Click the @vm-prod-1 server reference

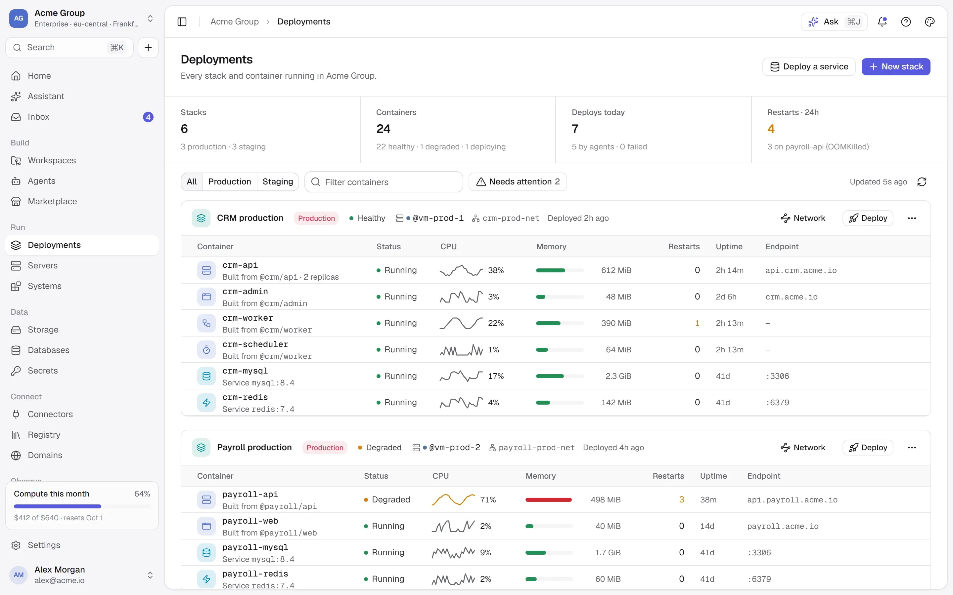click(x=430, y=218)
